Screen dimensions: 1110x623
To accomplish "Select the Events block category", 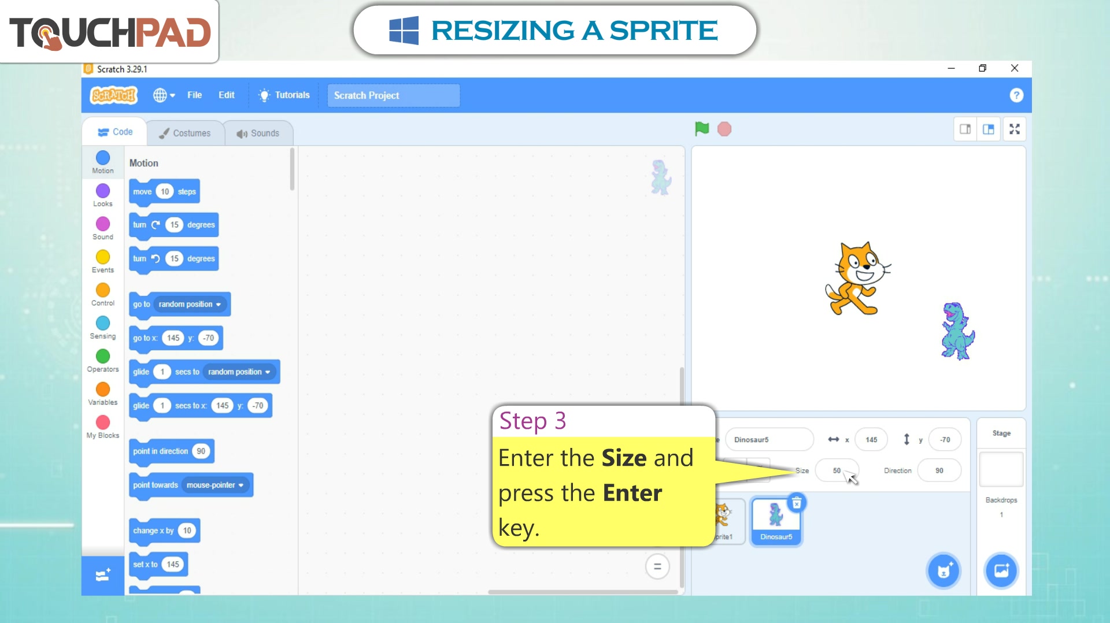I will pyautogui.click(x=103, y=261).
